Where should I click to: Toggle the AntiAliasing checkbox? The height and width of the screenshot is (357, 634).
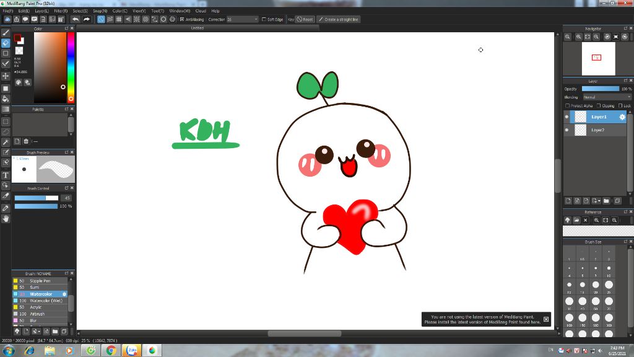(182, 19)
